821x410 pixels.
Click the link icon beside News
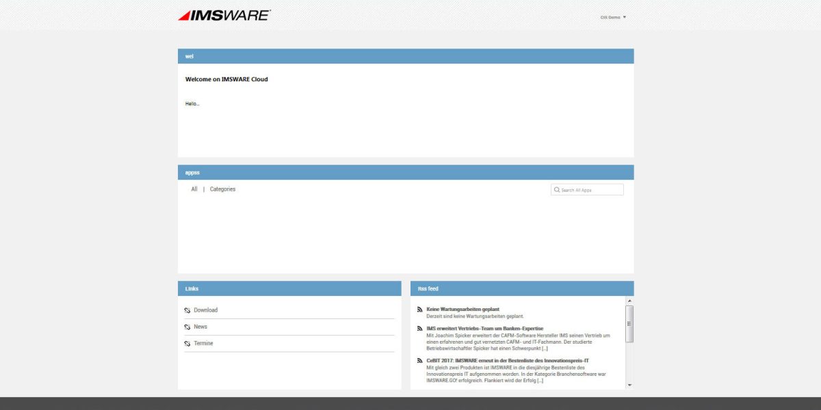pos(187,327)
